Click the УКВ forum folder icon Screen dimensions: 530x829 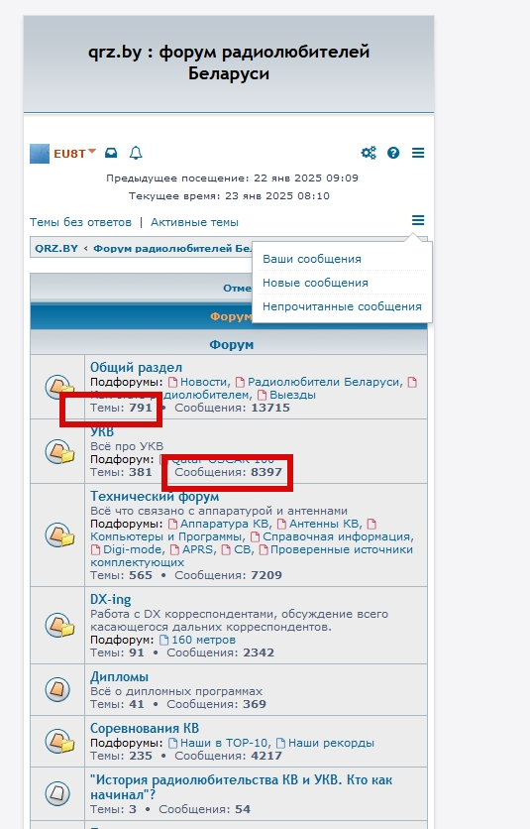tap(59, 451)
